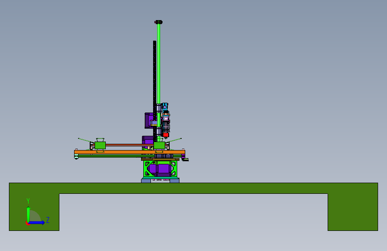
Task: Select the thin red rod between green carriages
Action: (x=129, y=145)
